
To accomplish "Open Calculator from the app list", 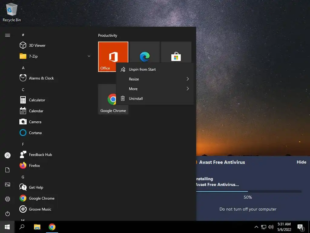I will coord(55,100).
